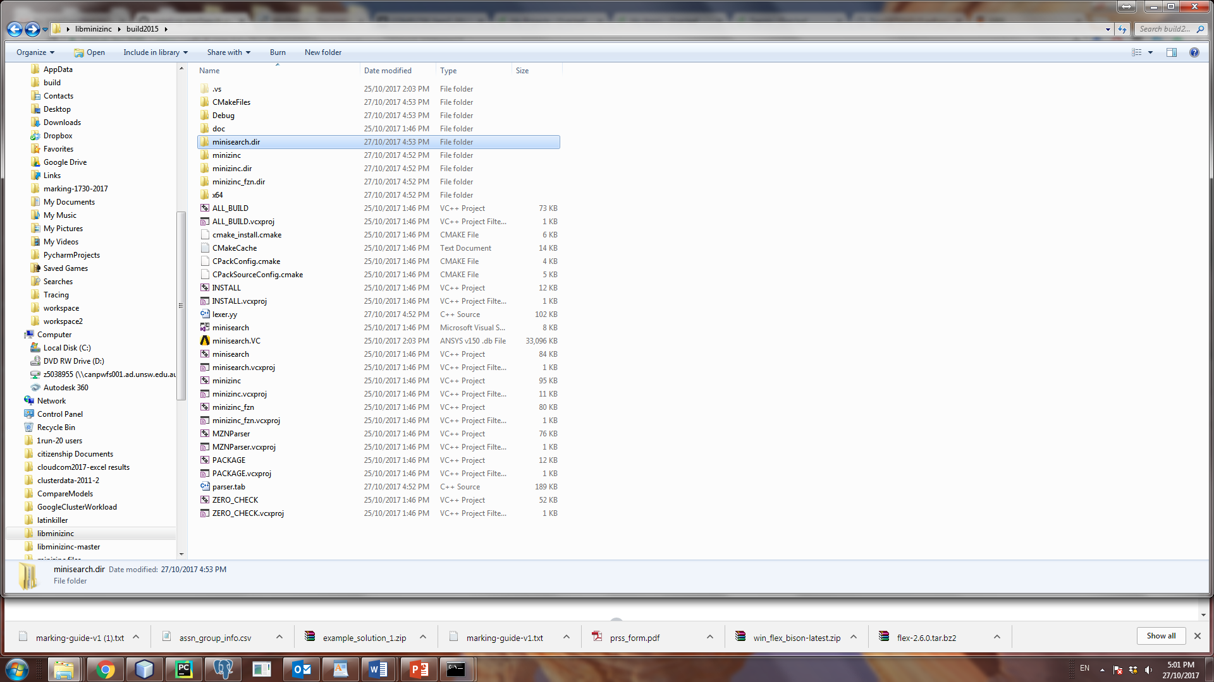Expand the Organize menu

tap(35, 52)
